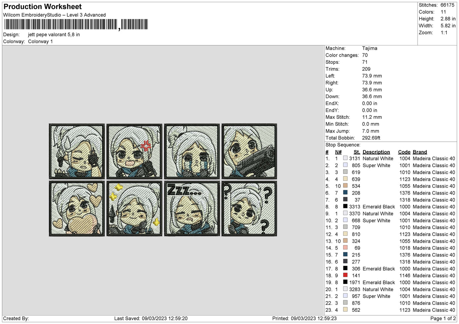Select the 'Up:' measurement label

pos(329,90)
